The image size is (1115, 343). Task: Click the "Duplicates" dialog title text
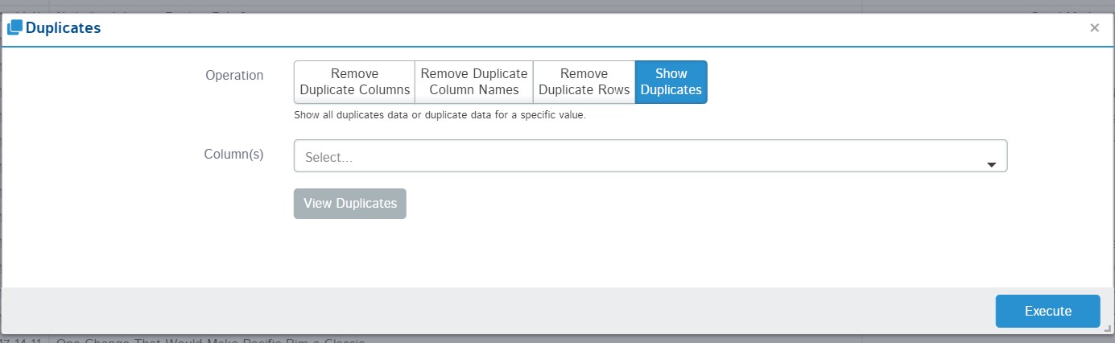63,28
